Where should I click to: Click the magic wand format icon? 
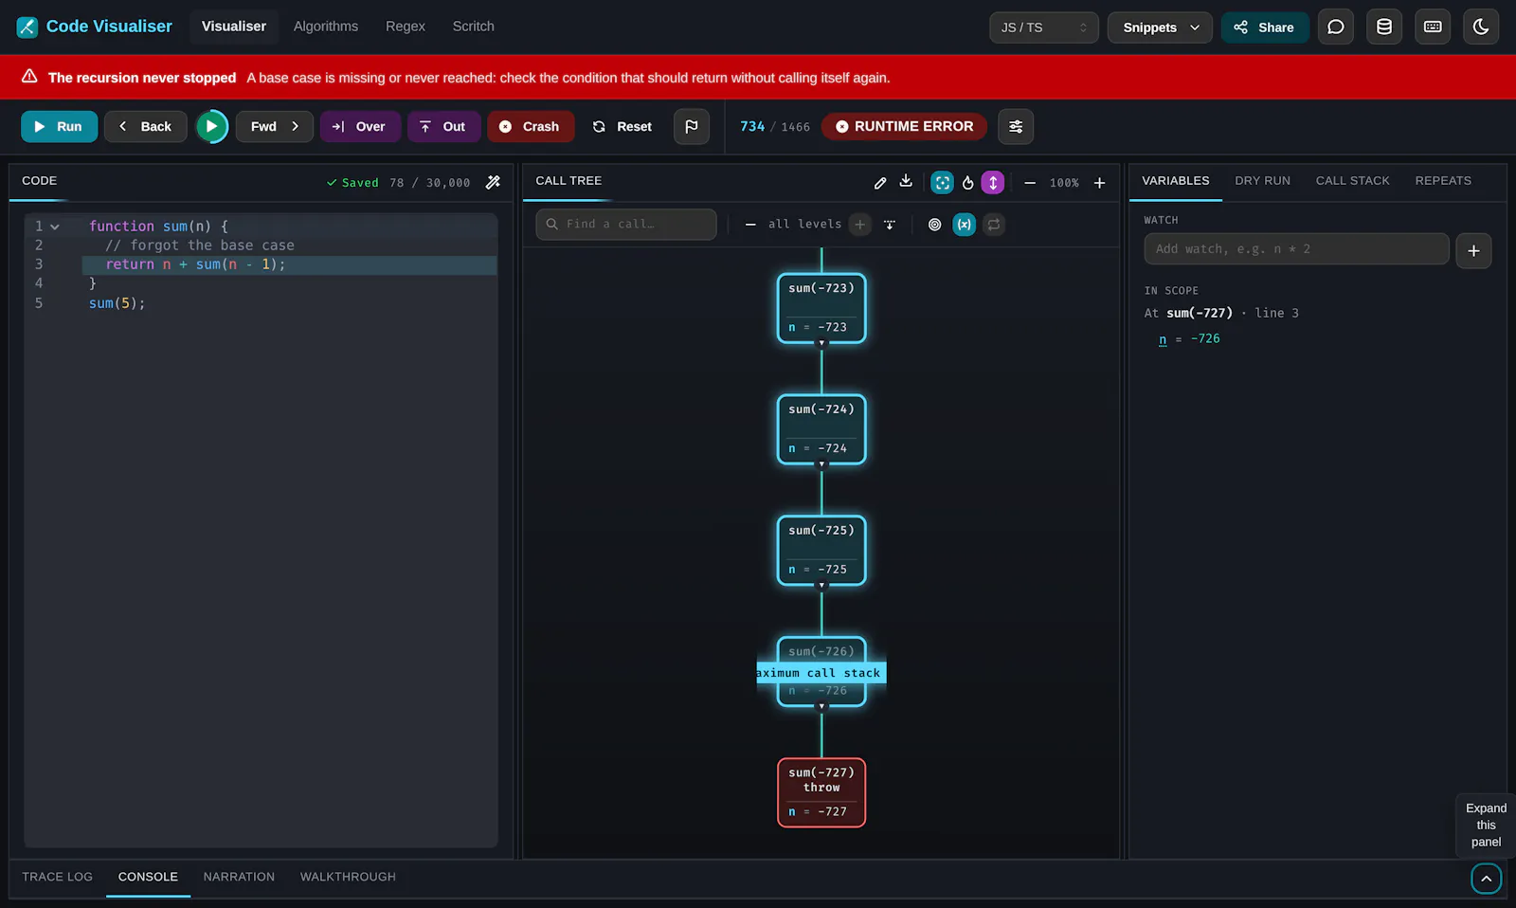tap(493, 182)
